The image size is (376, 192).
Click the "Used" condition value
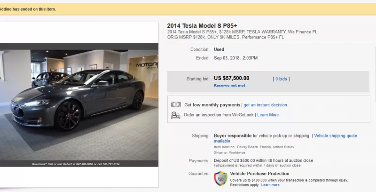click(219, 49)
